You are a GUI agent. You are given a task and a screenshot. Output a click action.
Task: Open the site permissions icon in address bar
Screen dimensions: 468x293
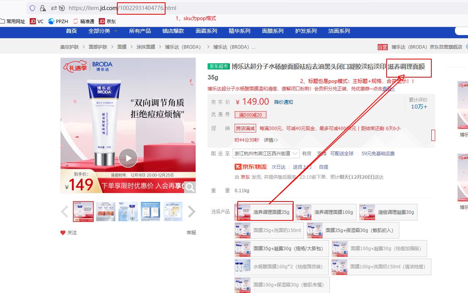55,8
